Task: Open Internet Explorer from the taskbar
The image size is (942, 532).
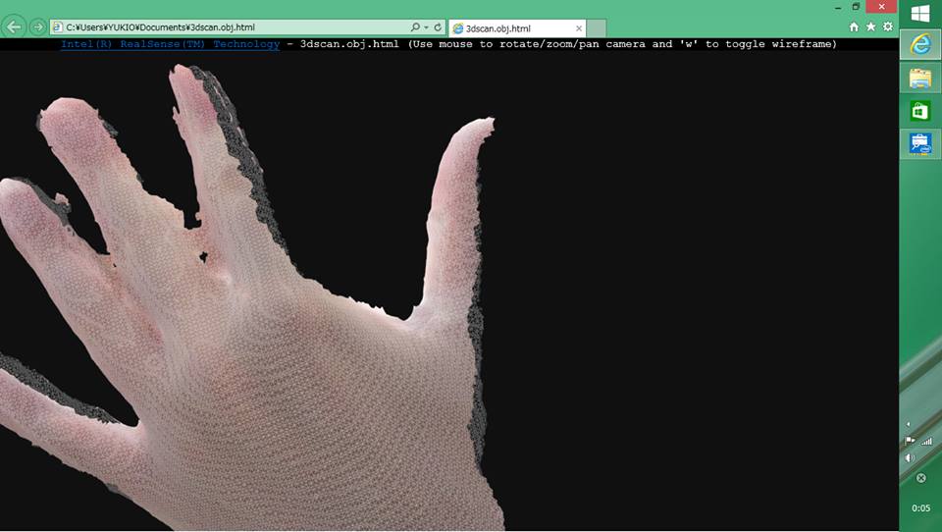Action: pyautogui.click(x=920, y=44)
